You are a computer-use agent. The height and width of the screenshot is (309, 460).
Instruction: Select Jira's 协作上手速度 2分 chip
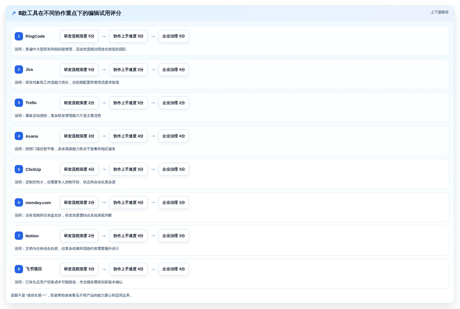point(128,69)
